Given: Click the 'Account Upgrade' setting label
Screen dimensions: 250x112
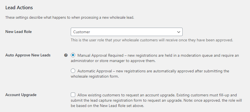Looking at the screenshot, I should [x=21, y=95].
